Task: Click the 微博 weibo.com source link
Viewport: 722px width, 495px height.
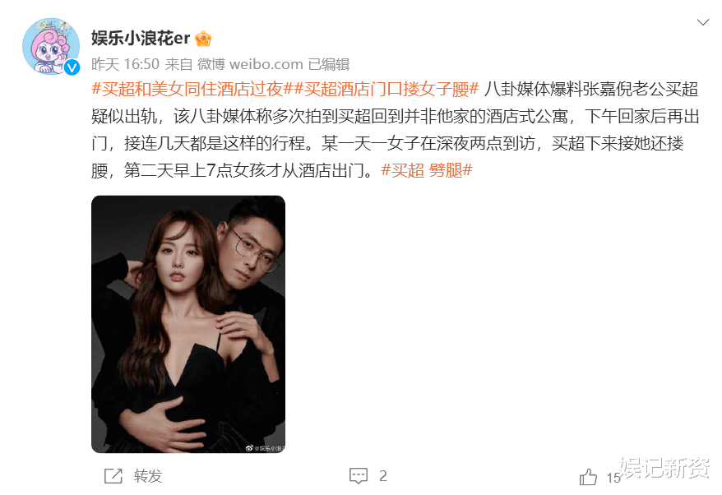Action: [x=250, y=64]
